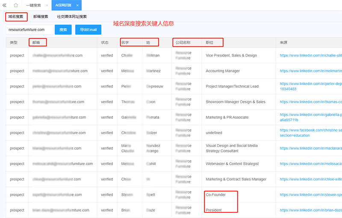The width and height of the screenshot is (342, 218).
Task: Open the 邮箱搜索 sub-tab
Action: click(x=41, y=17)
